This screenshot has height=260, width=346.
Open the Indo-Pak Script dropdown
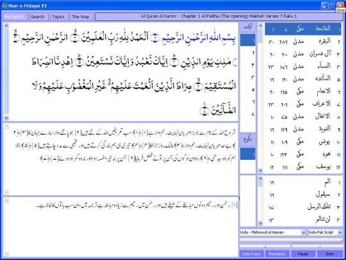tap(325, 232)
